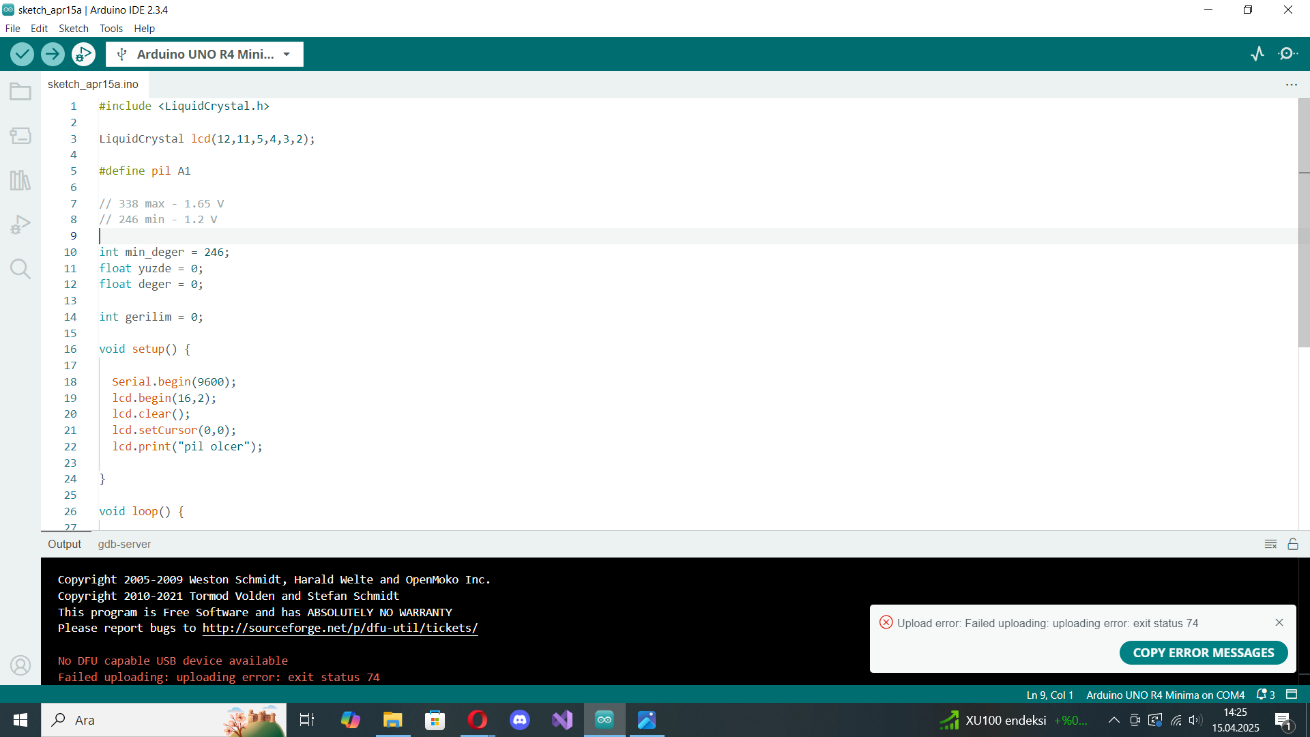
Task: Toggle the output scroll lock icon
Action: 1293,544
